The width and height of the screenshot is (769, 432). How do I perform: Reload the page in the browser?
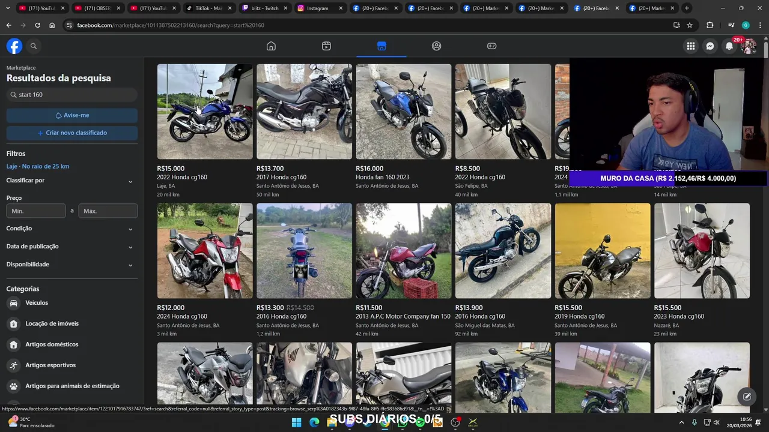[37, 25]
